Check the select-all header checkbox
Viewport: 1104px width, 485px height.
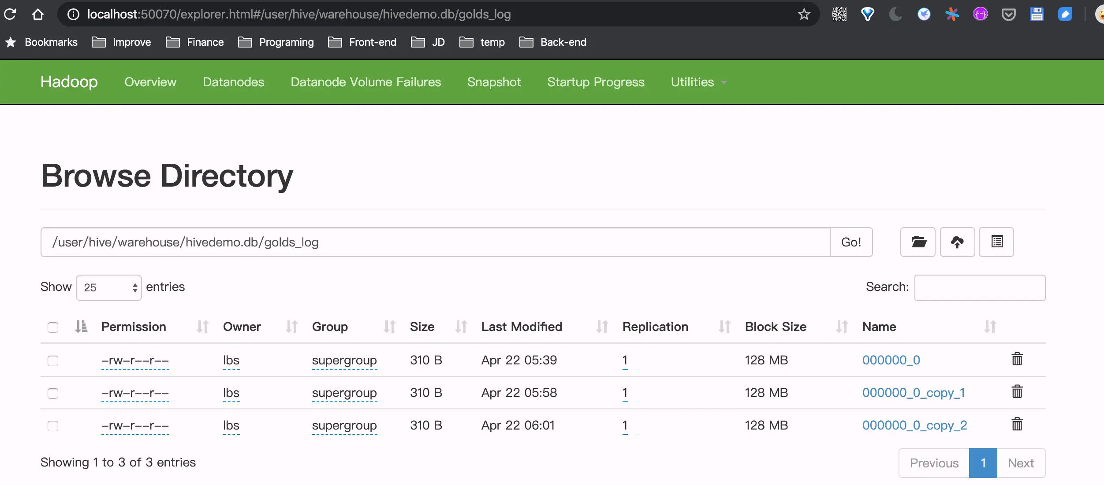(53, 327)
